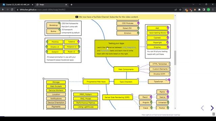Open the Type Checkers node
Screen dimensions: 216x121
point(126,82)
